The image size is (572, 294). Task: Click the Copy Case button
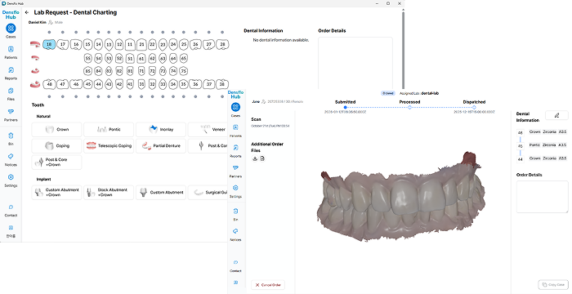point(553,285)
